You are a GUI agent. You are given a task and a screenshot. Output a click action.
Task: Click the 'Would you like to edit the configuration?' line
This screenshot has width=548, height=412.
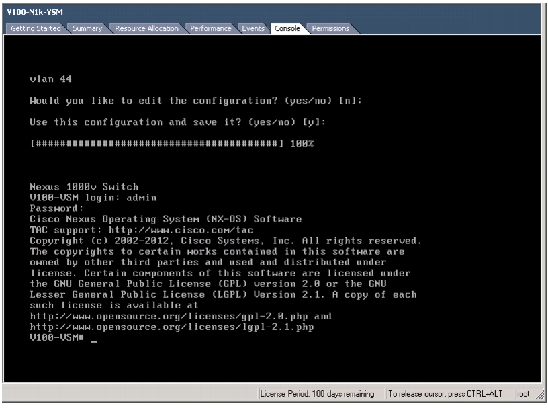tap(195, 101)
